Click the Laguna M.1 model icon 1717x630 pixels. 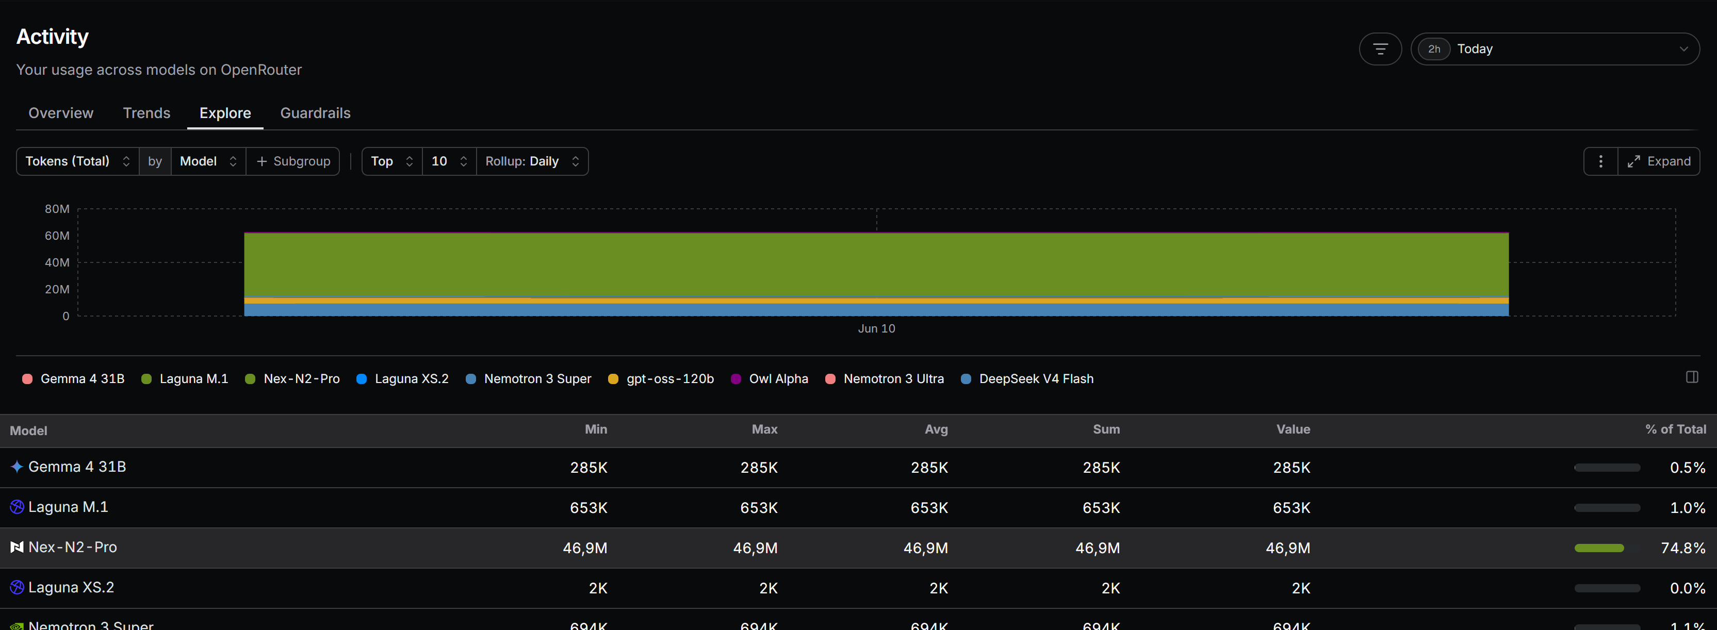click(17, 507)
